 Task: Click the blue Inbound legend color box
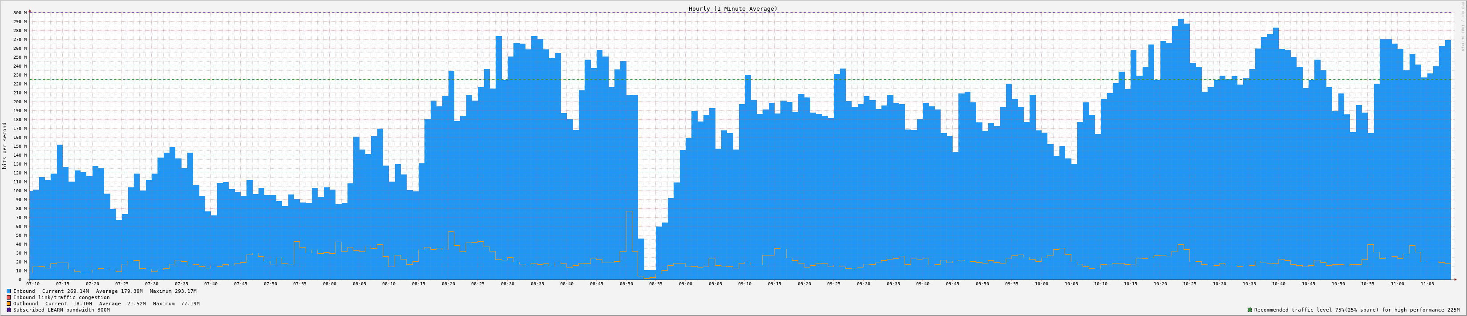(8, 291)
